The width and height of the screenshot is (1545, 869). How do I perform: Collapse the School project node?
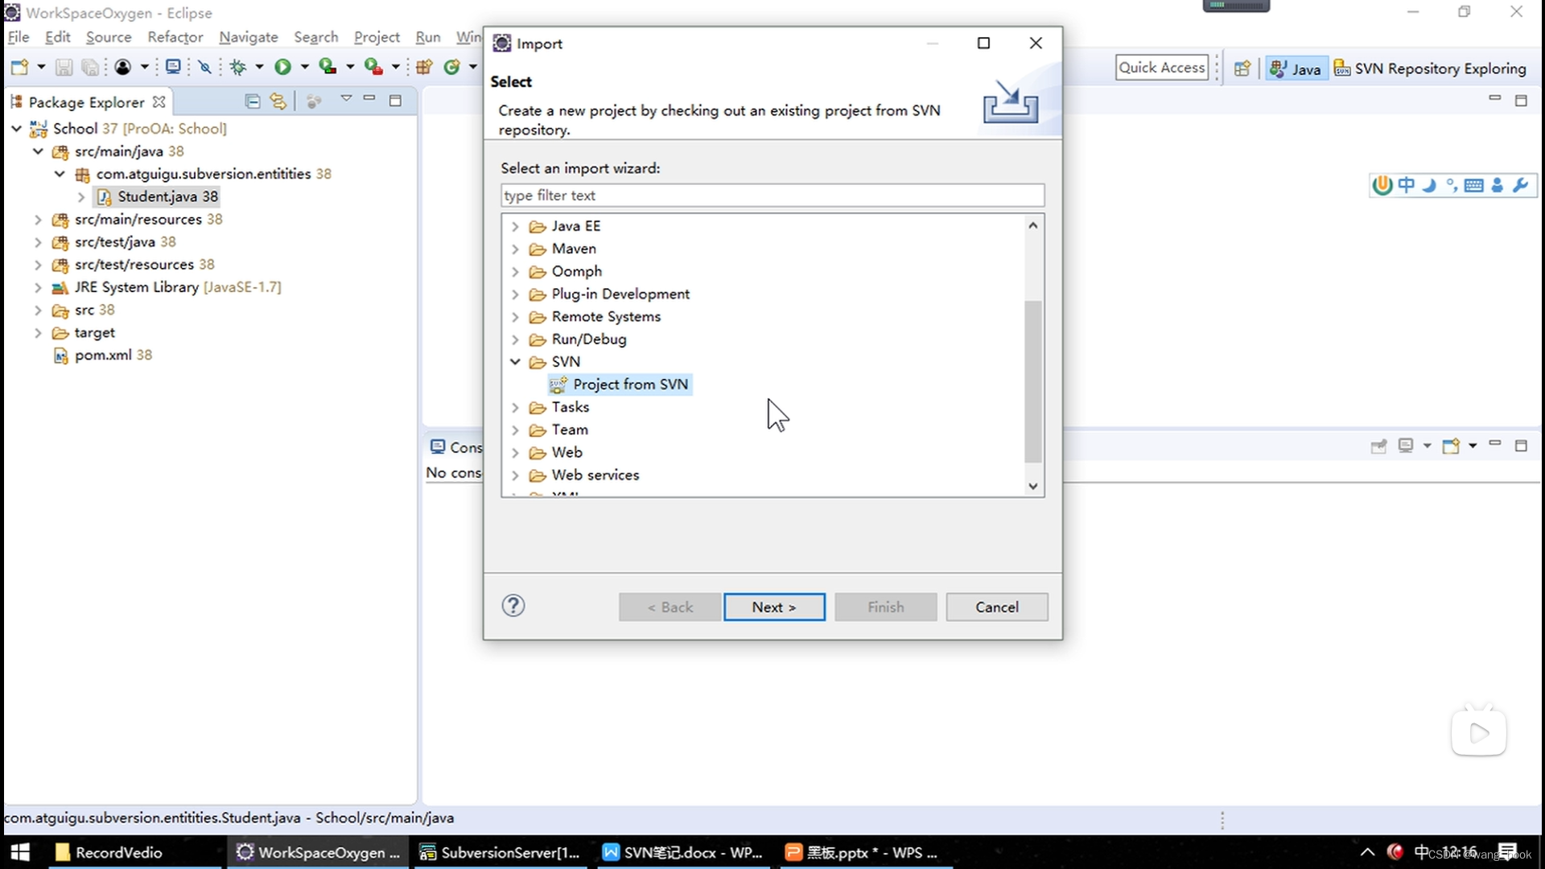pos(16,129)
